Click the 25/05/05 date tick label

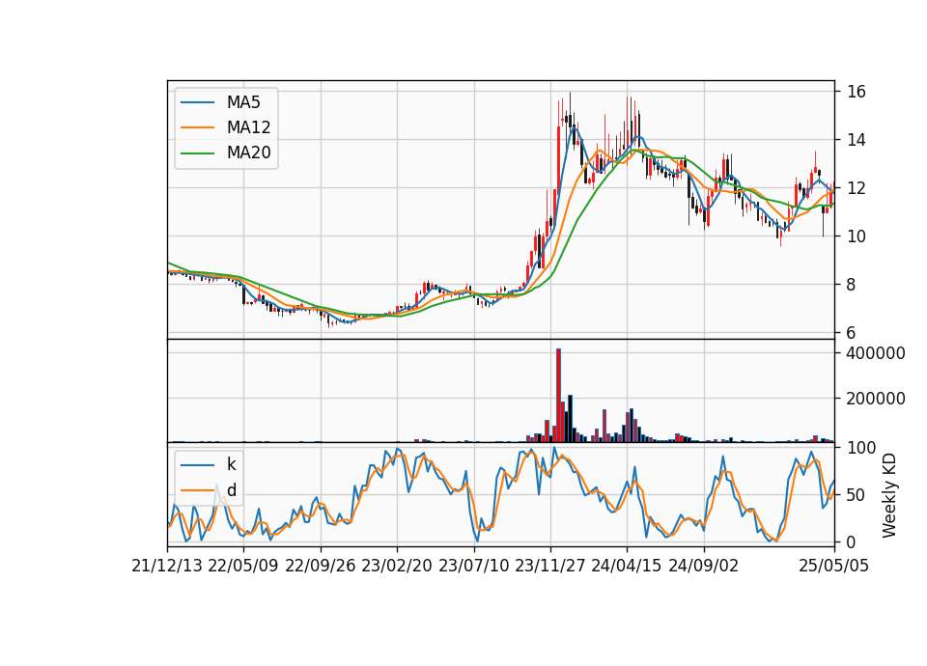tap(834, 567)
